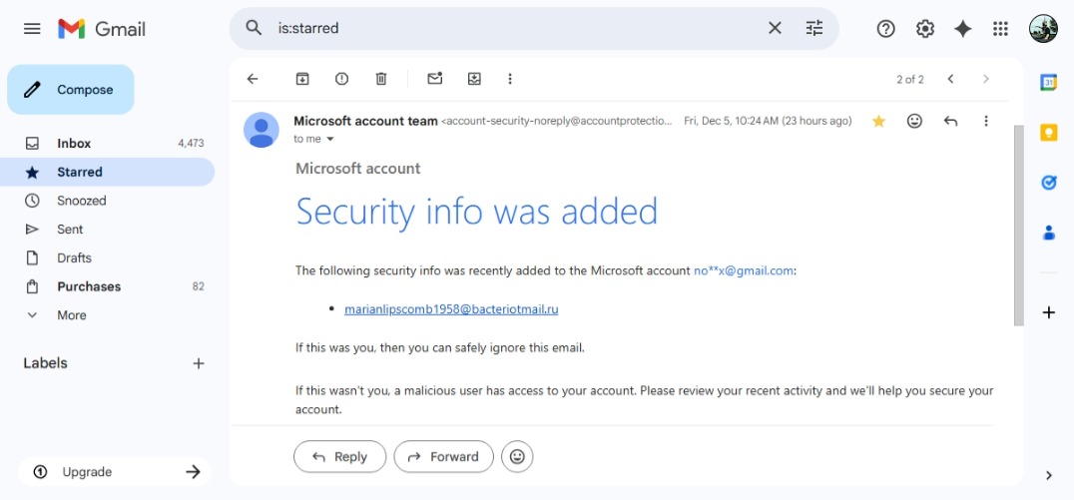Click the sender's profile avatar
Viewport: 1074px width, 500px height.
point(262,130)
